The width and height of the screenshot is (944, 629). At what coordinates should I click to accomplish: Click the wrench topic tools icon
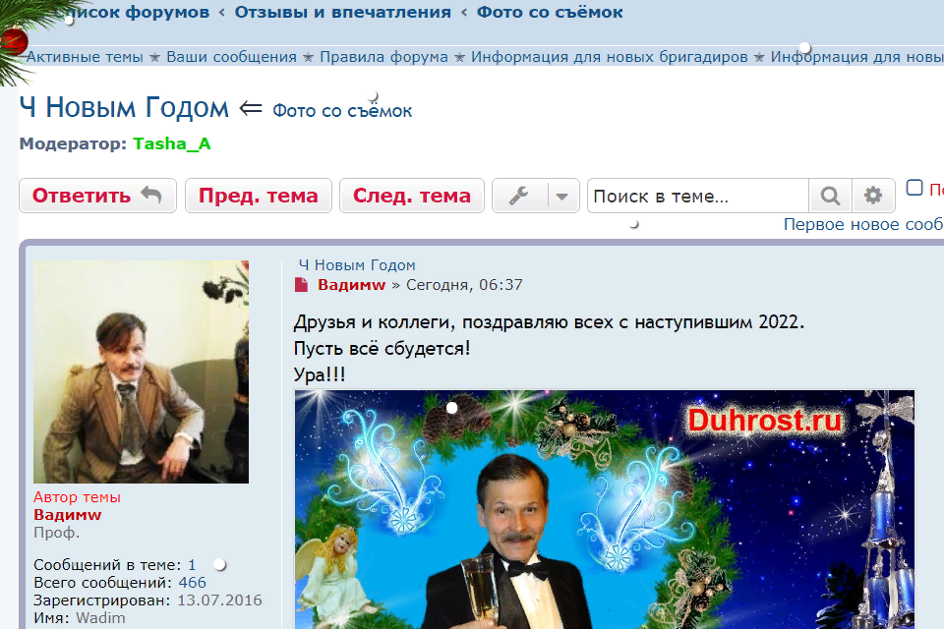[x=519, y=196]
